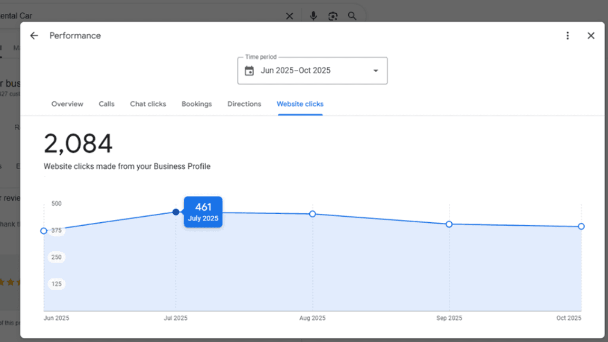
Task: Search by image using the Google Lens icon
Action: pyautogui.click(x=332, y=16)
